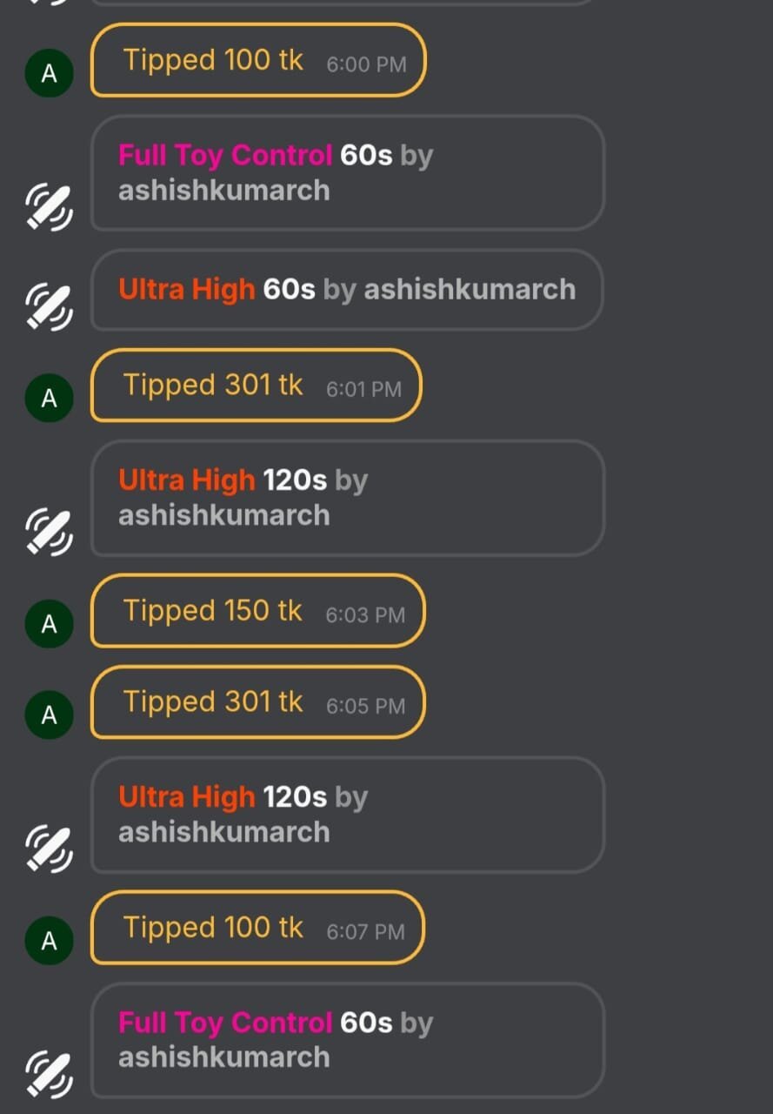
Task: Click toy icon of Ultra High 120s after 6:05 tip
Action: [49, 848]
